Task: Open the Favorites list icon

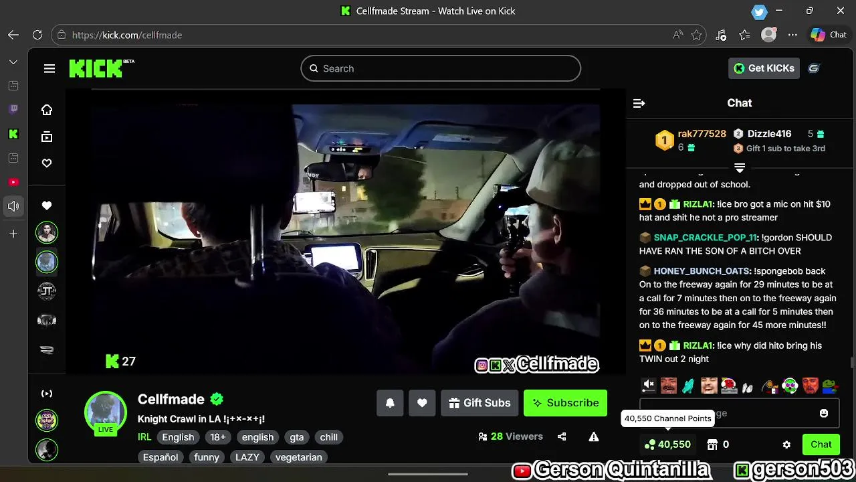Action: tap(745, 35)
